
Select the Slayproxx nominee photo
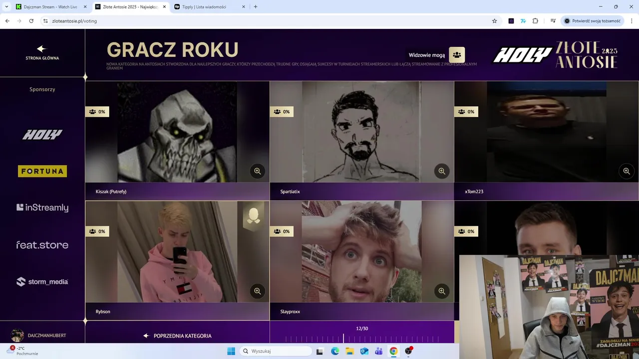tap(362, 252)
